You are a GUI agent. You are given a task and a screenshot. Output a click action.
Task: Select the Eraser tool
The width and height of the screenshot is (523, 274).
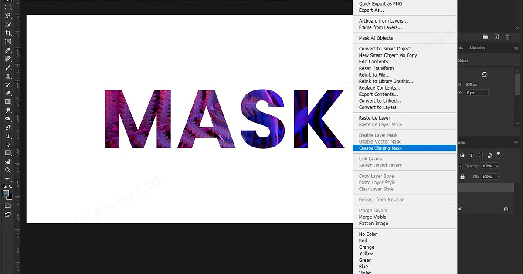pyautogui.click(x=7, y=93)
